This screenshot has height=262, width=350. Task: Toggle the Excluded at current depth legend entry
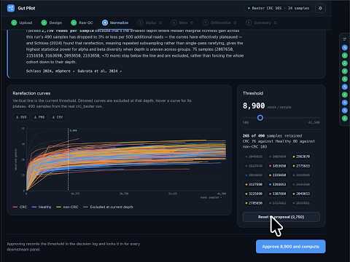[x=108, y=207]
